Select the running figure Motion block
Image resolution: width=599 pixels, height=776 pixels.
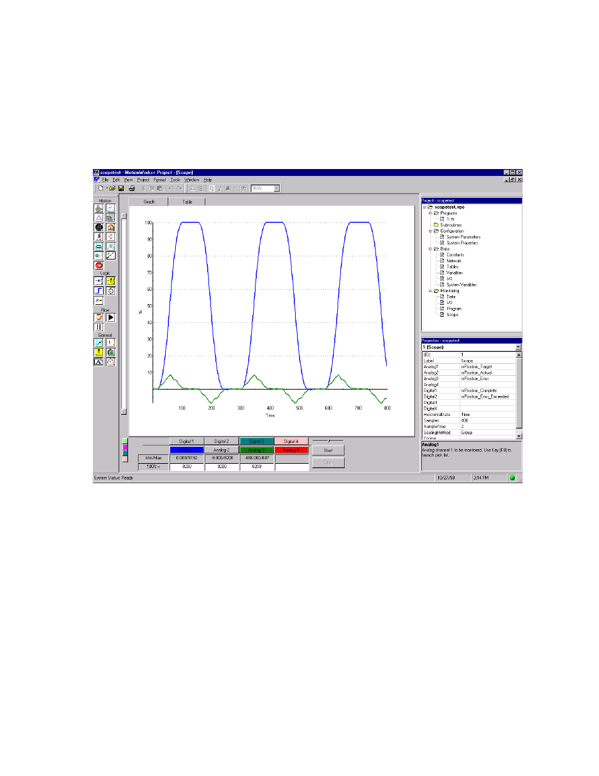(99, 237)
